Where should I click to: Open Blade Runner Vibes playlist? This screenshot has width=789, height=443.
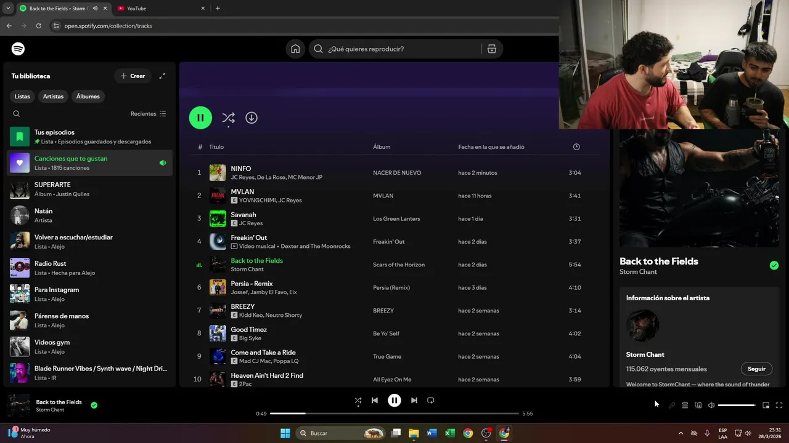tap(90, 373)
